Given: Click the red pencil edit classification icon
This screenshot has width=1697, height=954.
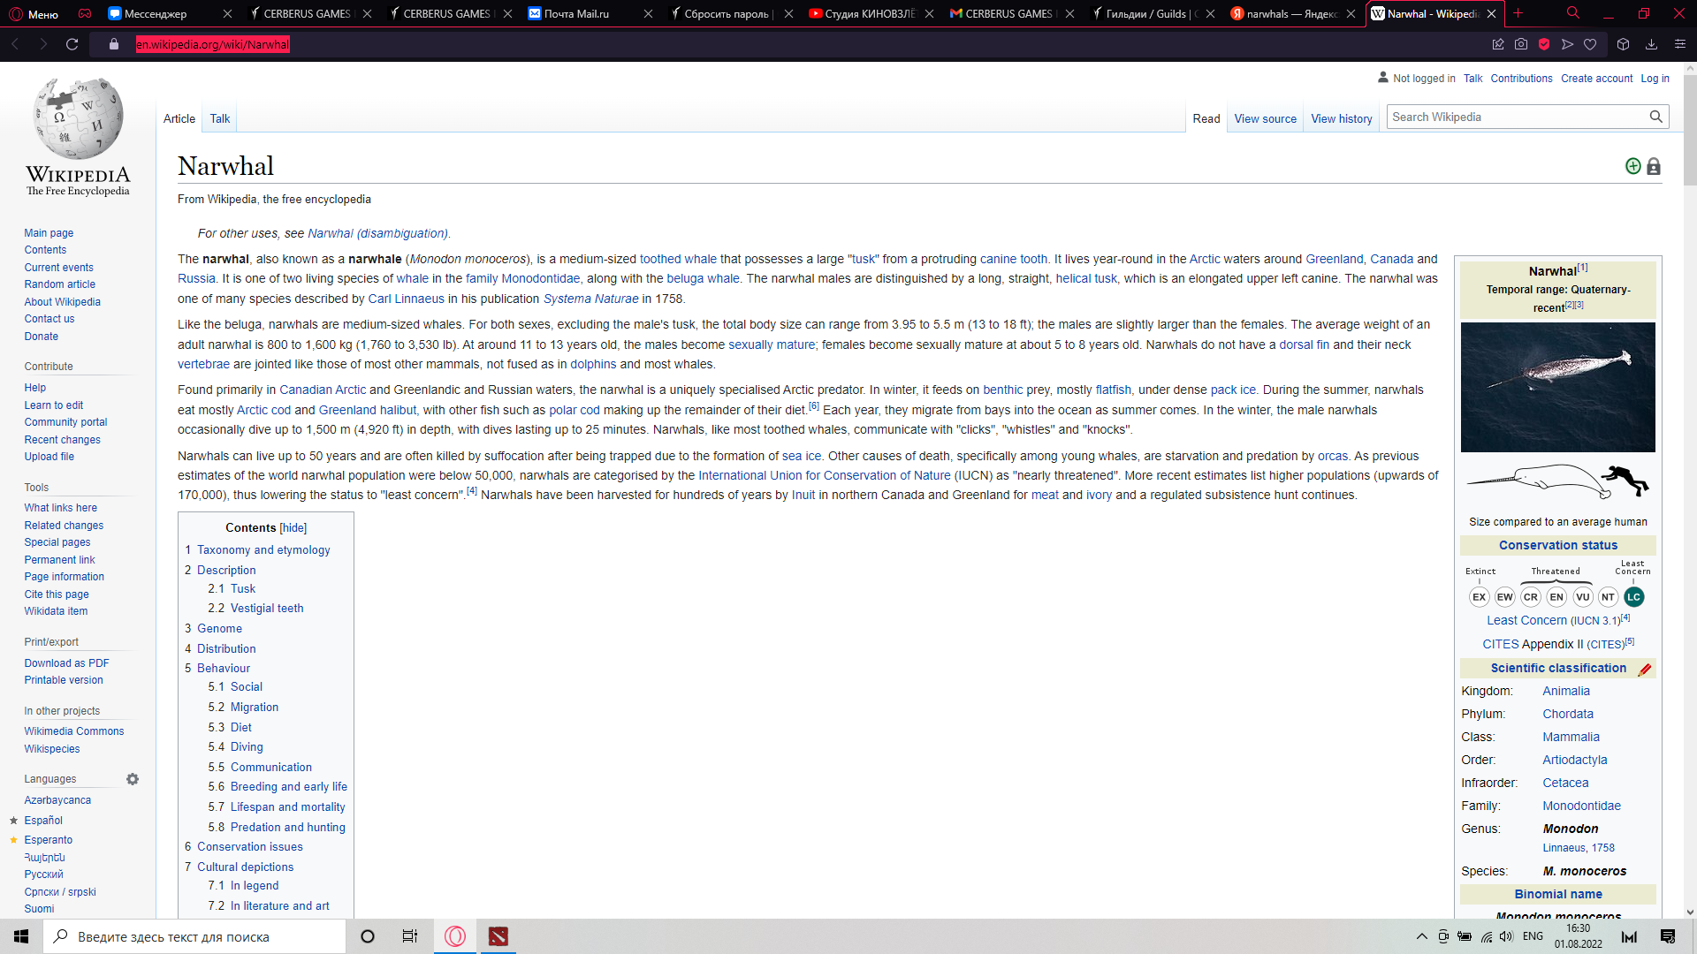Looking at the screenshot, I should [x=1645, y=670].
